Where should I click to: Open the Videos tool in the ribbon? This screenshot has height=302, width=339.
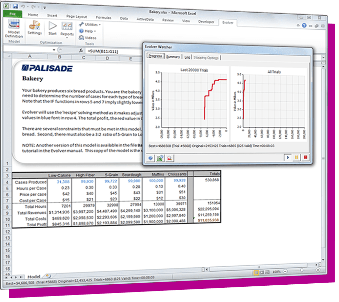point(88,38)
